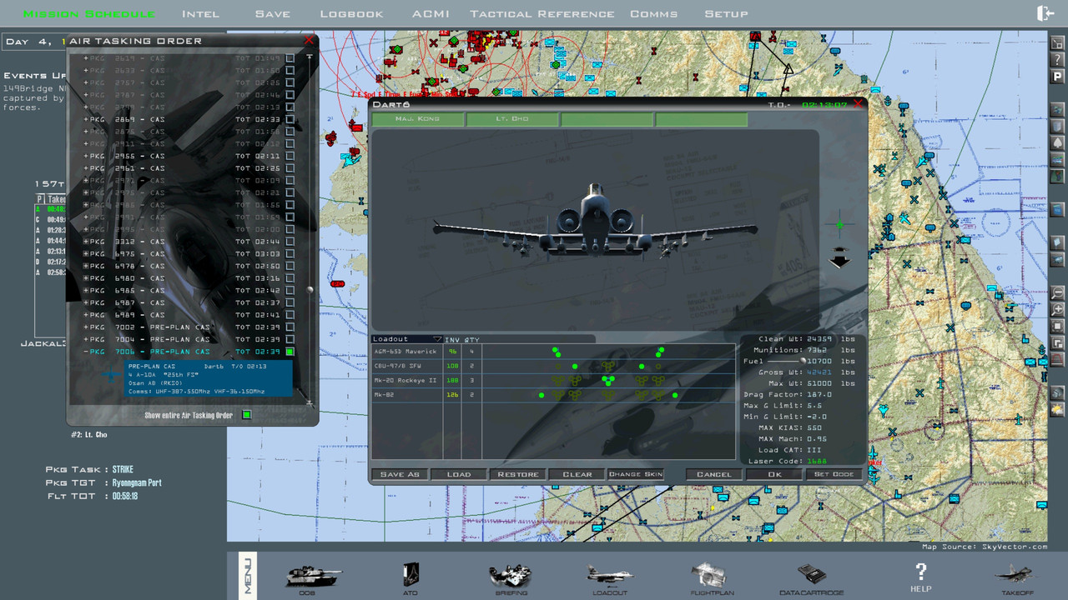Click the Save As button
Viewport: 1068px width, 600px height.
tap(400, 474)
